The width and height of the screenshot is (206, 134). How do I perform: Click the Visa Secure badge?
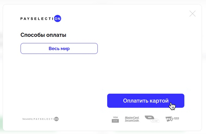pos(115,119)
